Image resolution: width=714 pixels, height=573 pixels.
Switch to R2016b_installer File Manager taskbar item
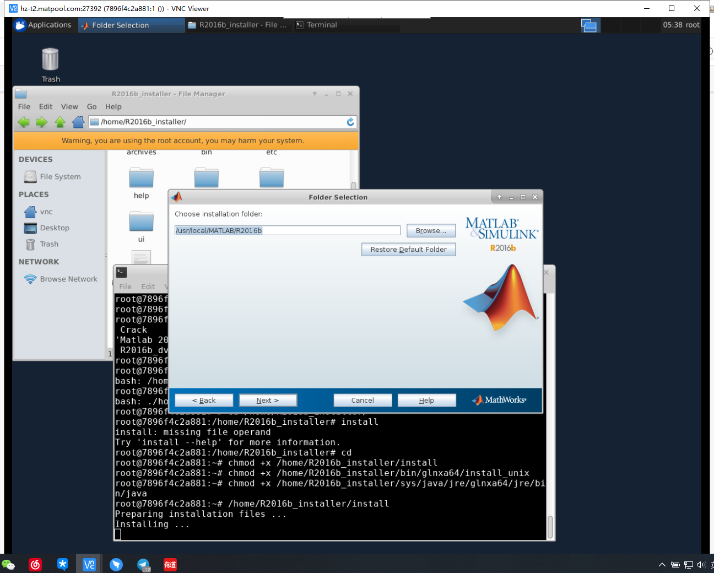coord(237,25)
